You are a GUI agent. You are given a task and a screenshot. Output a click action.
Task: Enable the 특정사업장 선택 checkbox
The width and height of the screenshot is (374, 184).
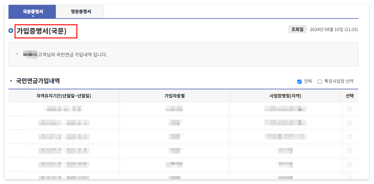(x=319, y=81)
